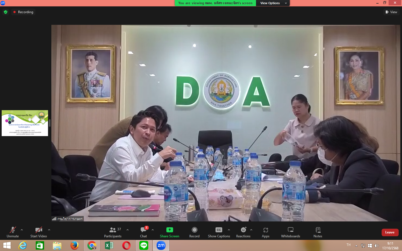Open the Participants panel
The height and width of the screenshot is (251, 402).
point(113,232)
